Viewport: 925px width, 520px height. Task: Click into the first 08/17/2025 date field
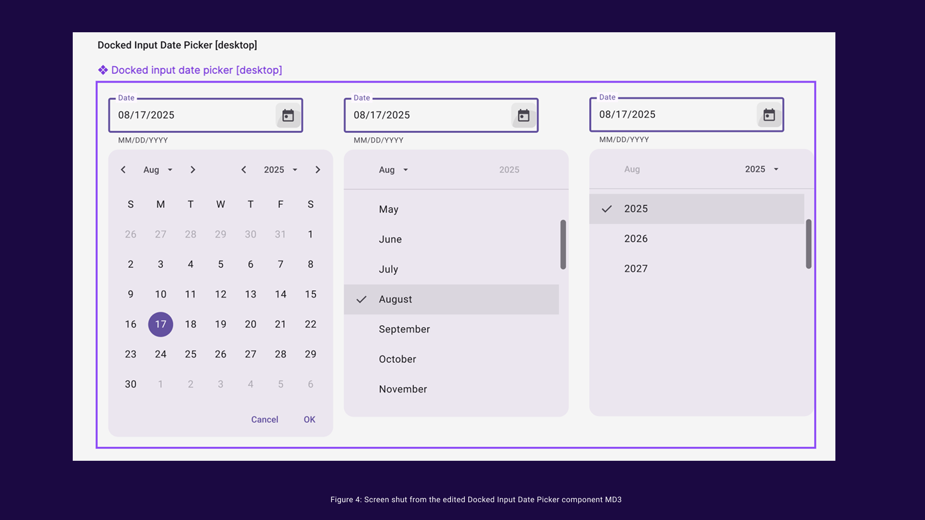[193, 116]
